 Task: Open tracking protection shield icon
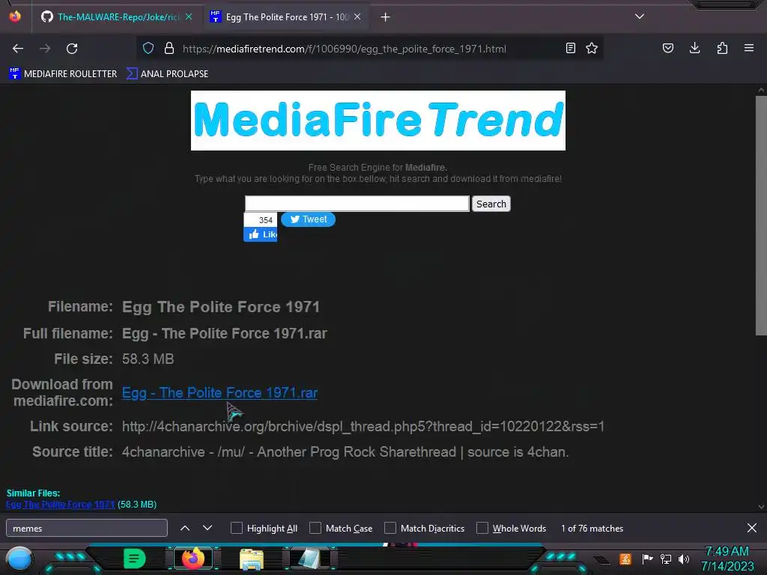148,48
